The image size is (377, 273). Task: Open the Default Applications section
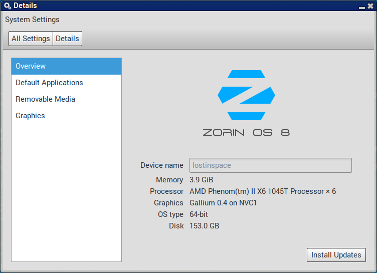pyautogui.click(x=49, y=83)
